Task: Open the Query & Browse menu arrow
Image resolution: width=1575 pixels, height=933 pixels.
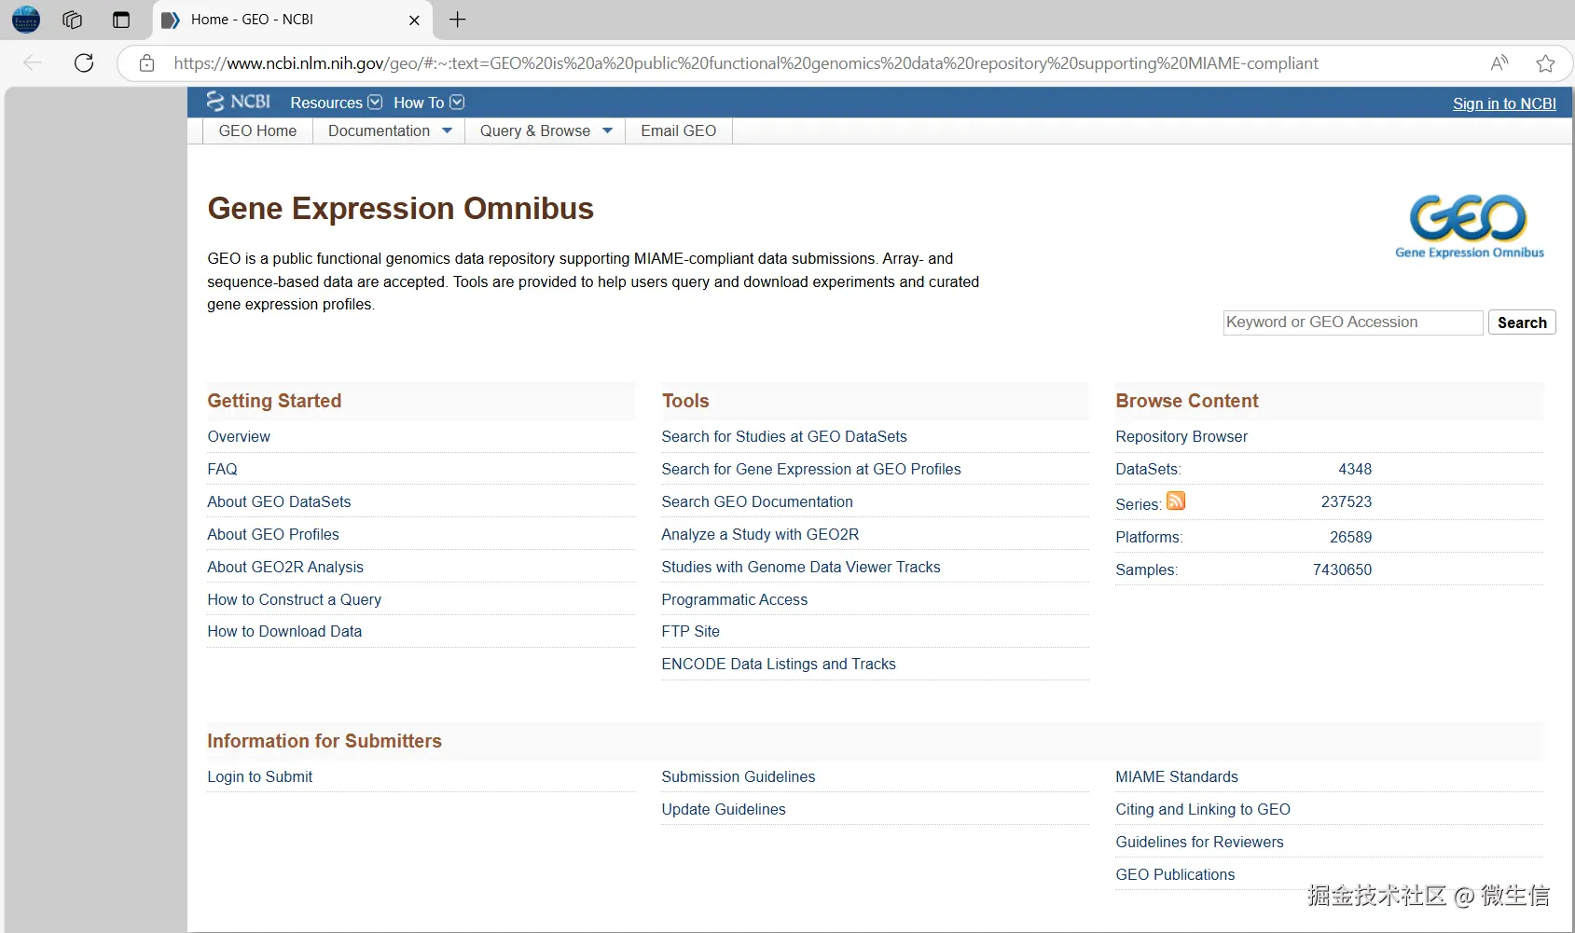Action: point(608,131)
